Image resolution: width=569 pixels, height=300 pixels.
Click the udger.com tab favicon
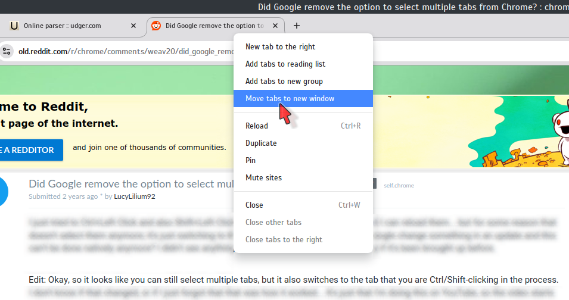(14, 26)
